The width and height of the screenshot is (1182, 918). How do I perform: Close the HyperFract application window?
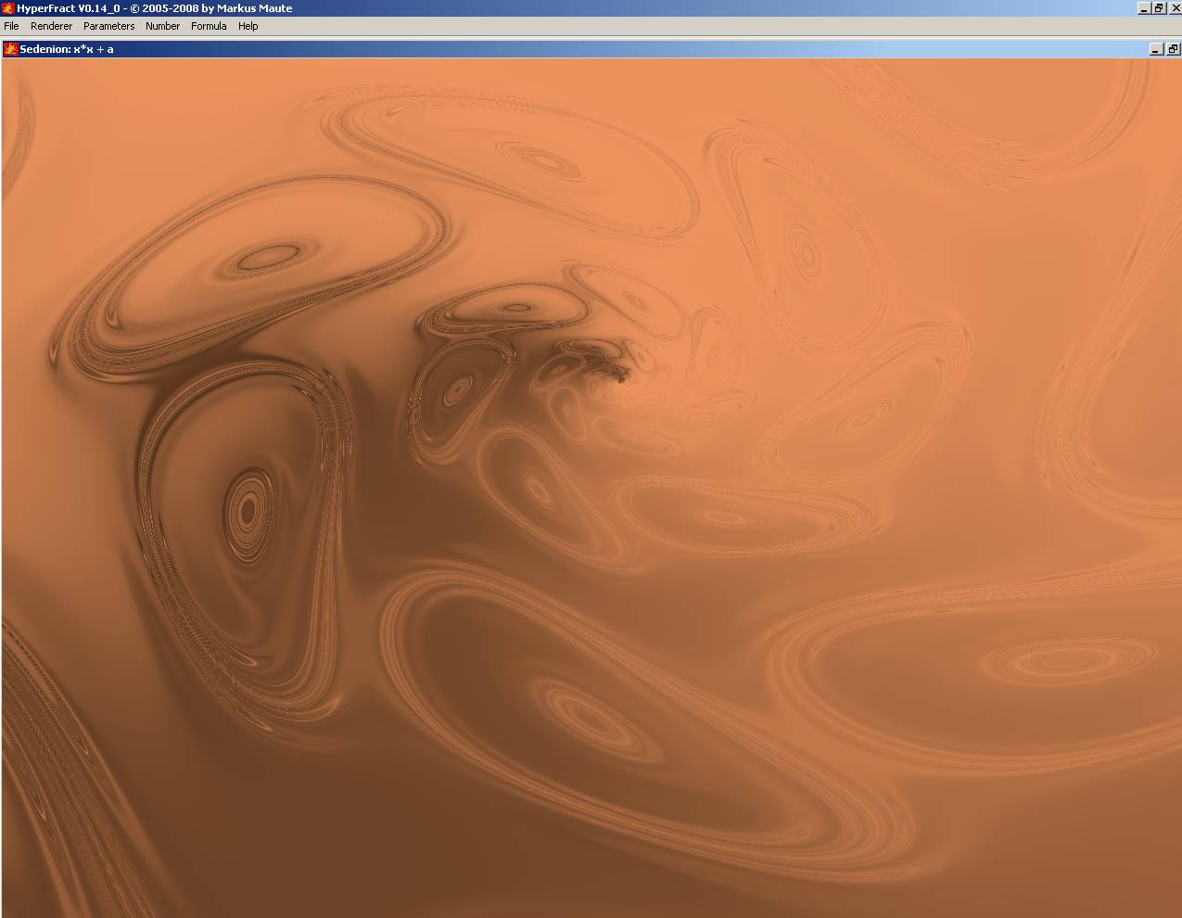1175,8
